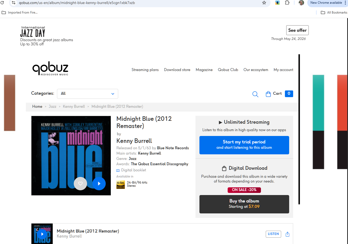The image size is (348, 244).
Task: Open Kenny Burrell main artist link
Action: click(150, 153)
